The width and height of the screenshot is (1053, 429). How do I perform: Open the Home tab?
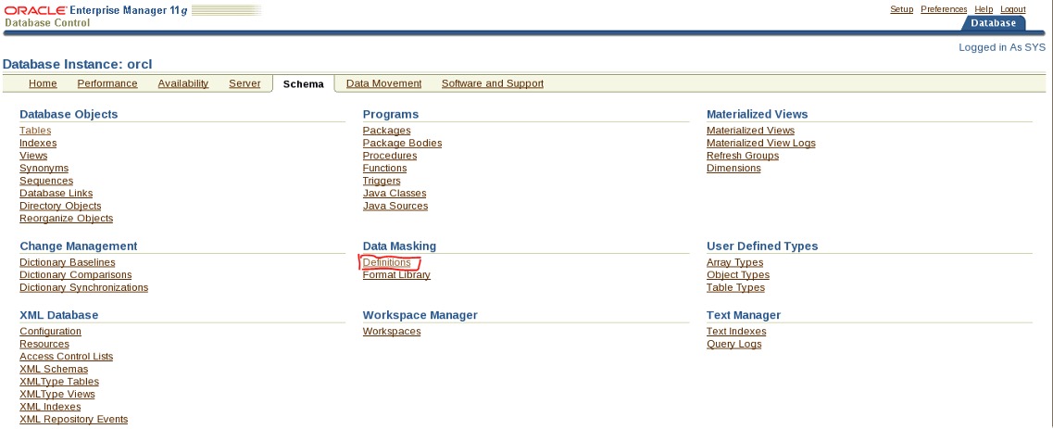pyautogui.click(x=43, y=83)
